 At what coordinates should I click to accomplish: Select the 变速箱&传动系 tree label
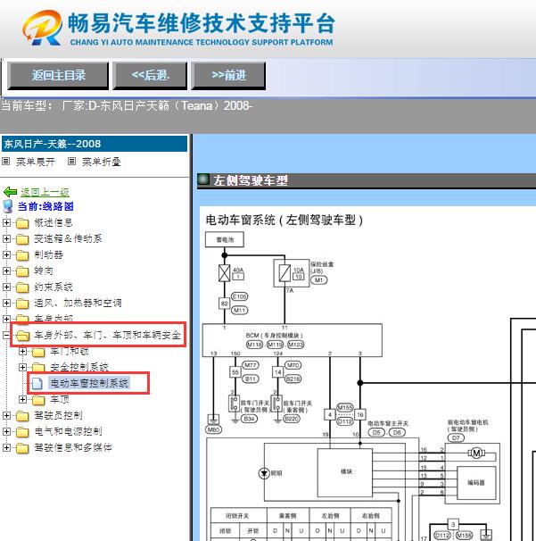pyautogui.click(x=68, y=238)
